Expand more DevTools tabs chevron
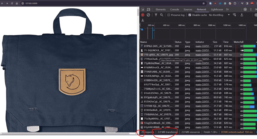The height and width of the screenshot is (139, 257). tap(227, 10)
